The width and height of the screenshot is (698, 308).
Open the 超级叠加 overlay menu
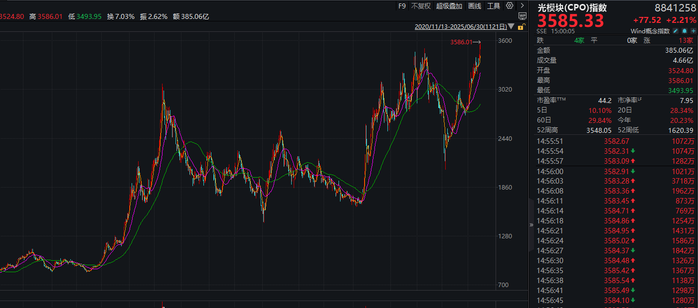pyautogui.click(x=449, y=6)
